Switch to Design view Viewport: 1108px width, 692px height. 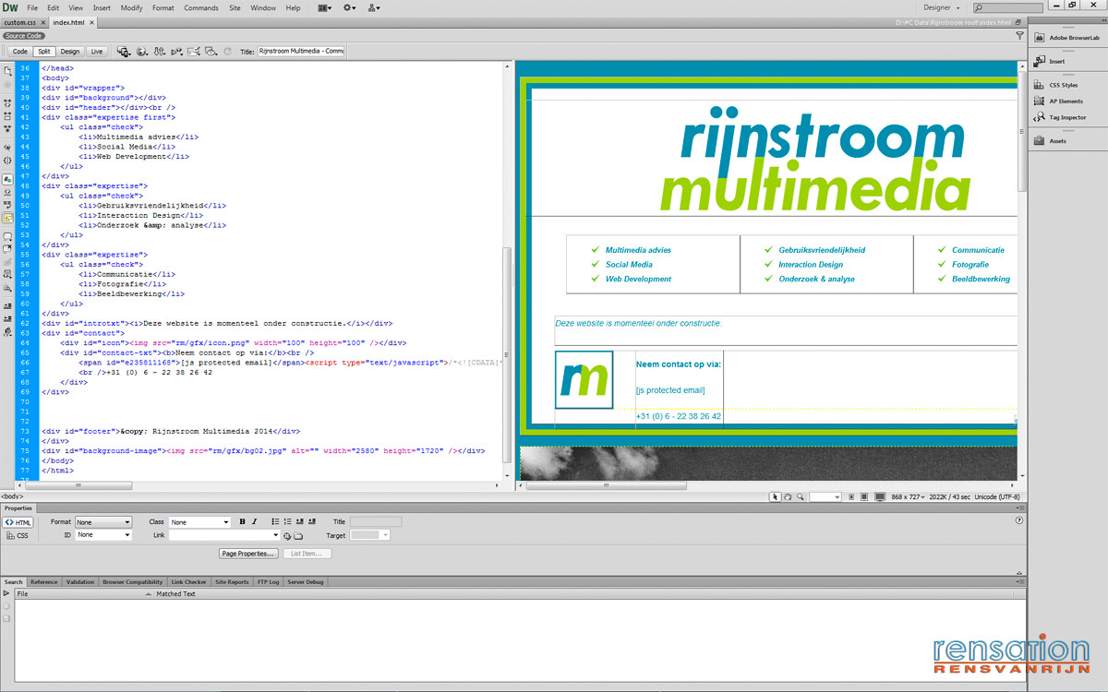pos(70,52)
